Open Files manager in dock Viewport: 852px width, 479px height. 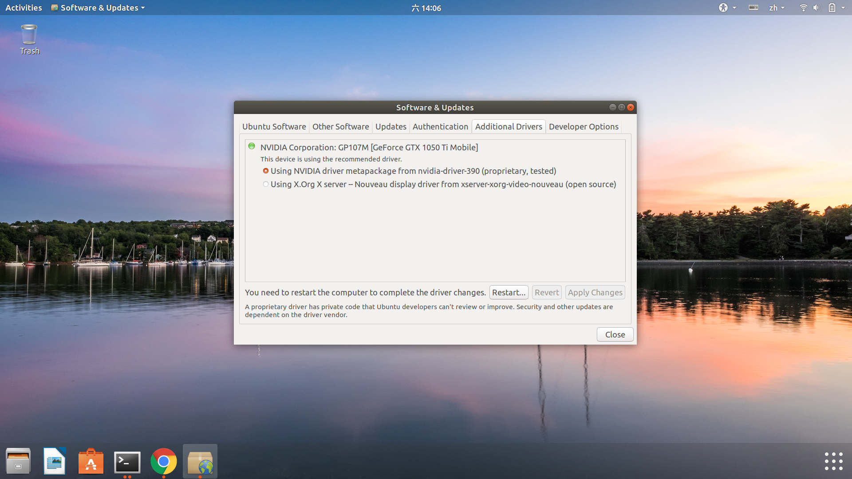[x=18, y=461]
